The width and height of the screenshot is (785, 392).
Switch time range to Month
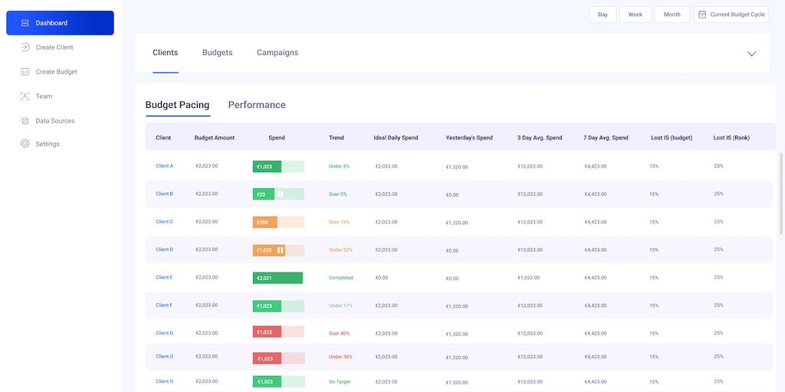click(672, 15)
